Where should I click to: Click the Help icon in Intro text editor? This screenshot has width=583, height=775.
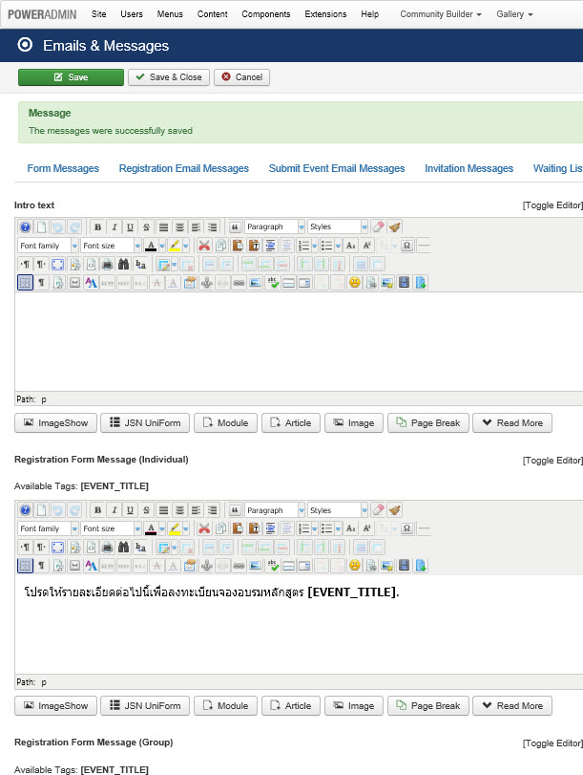click(26, 227)
